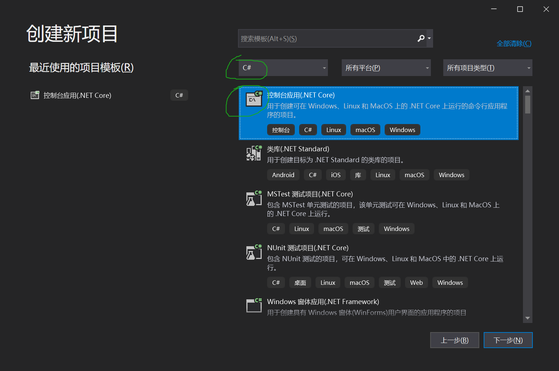Image resolution: width=559 pixels, height=371 pixels.
Task: Click the 类库(.NET Standard) template icon
Action: 254,153
